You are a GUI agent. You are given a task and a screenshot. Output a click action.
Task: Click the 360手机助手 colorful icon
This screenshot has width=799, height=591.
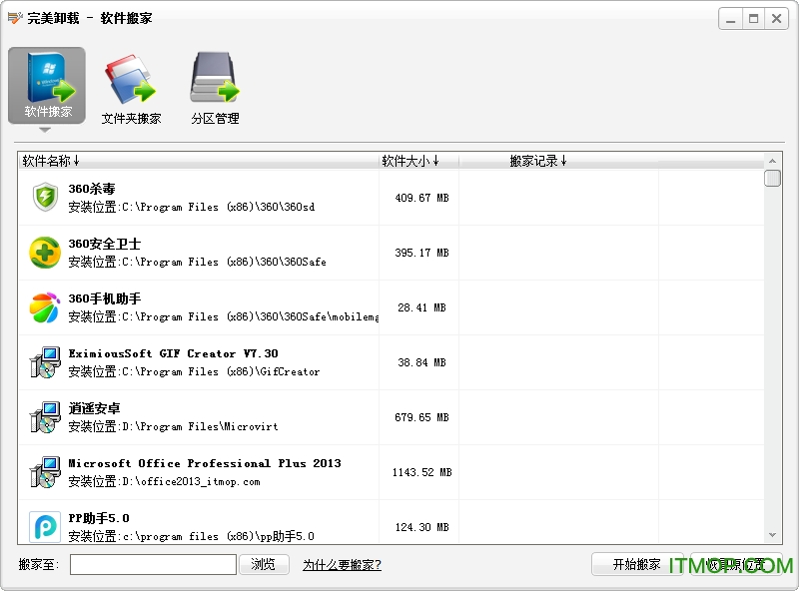pyautogui.click(x=45, y=307)
